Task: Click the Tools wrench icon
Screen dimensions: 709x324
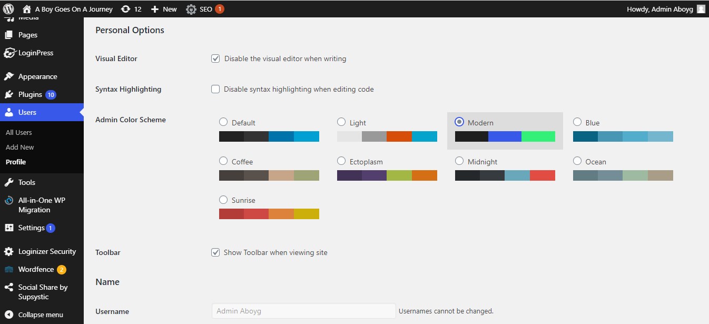Action: point(9,183)
